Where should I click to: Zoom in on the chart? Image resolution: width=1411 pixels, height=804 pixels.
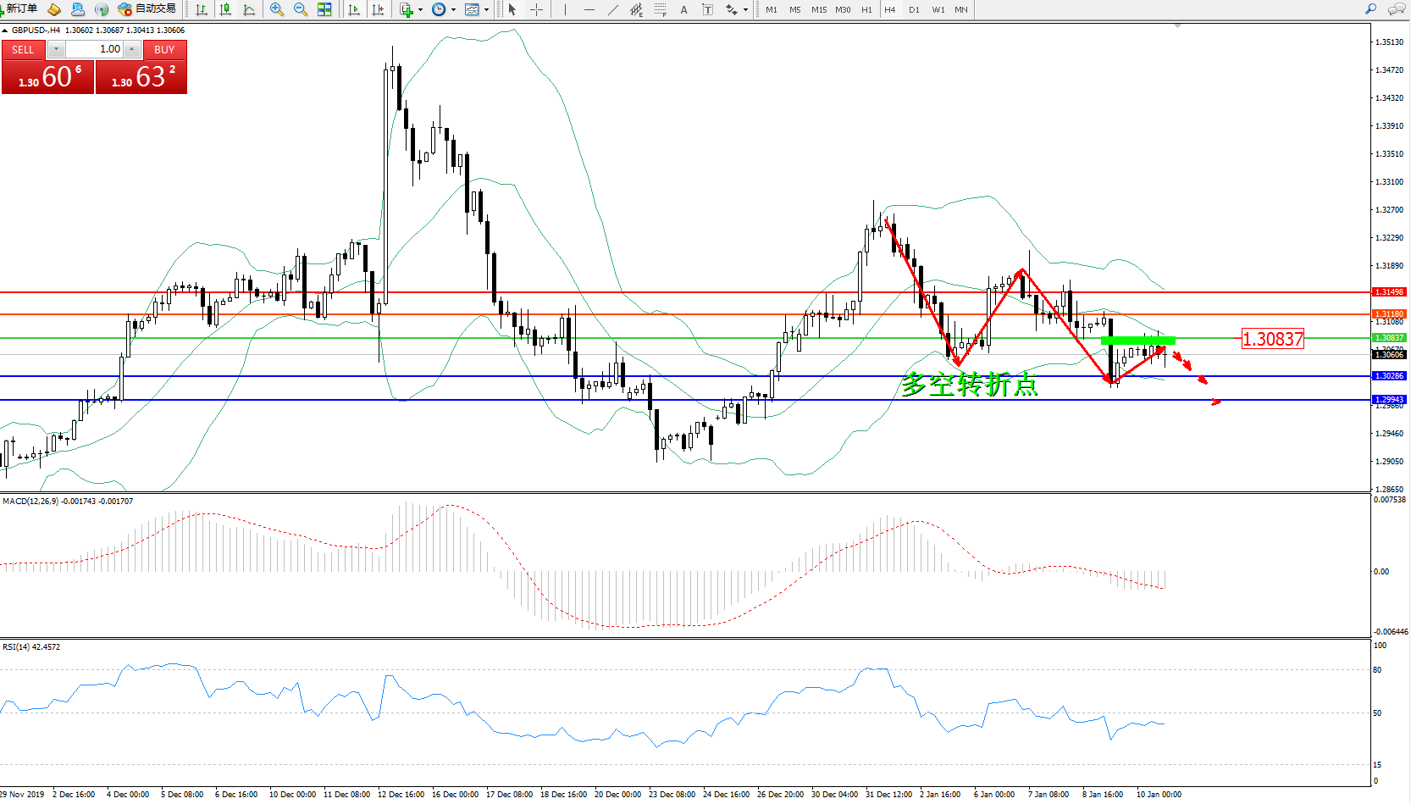[277, 9]
